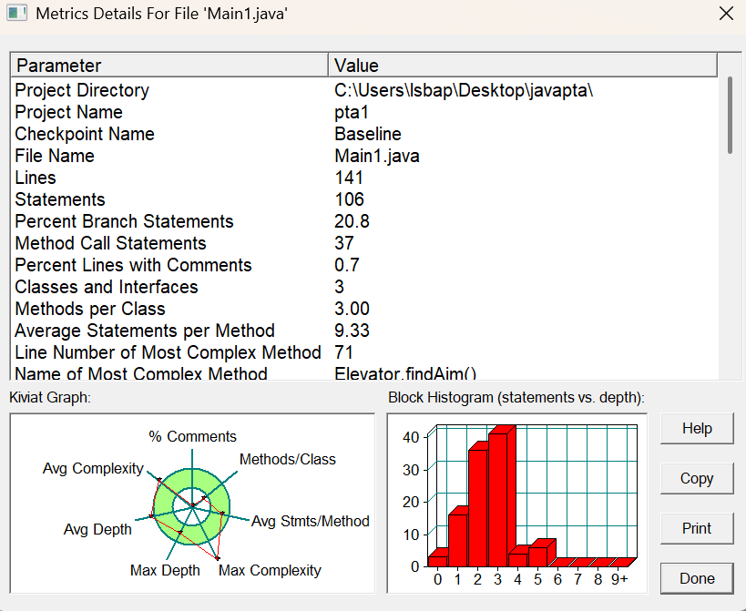Select the Statements row
Screen dimensions: 746x611
pos(364,199)
